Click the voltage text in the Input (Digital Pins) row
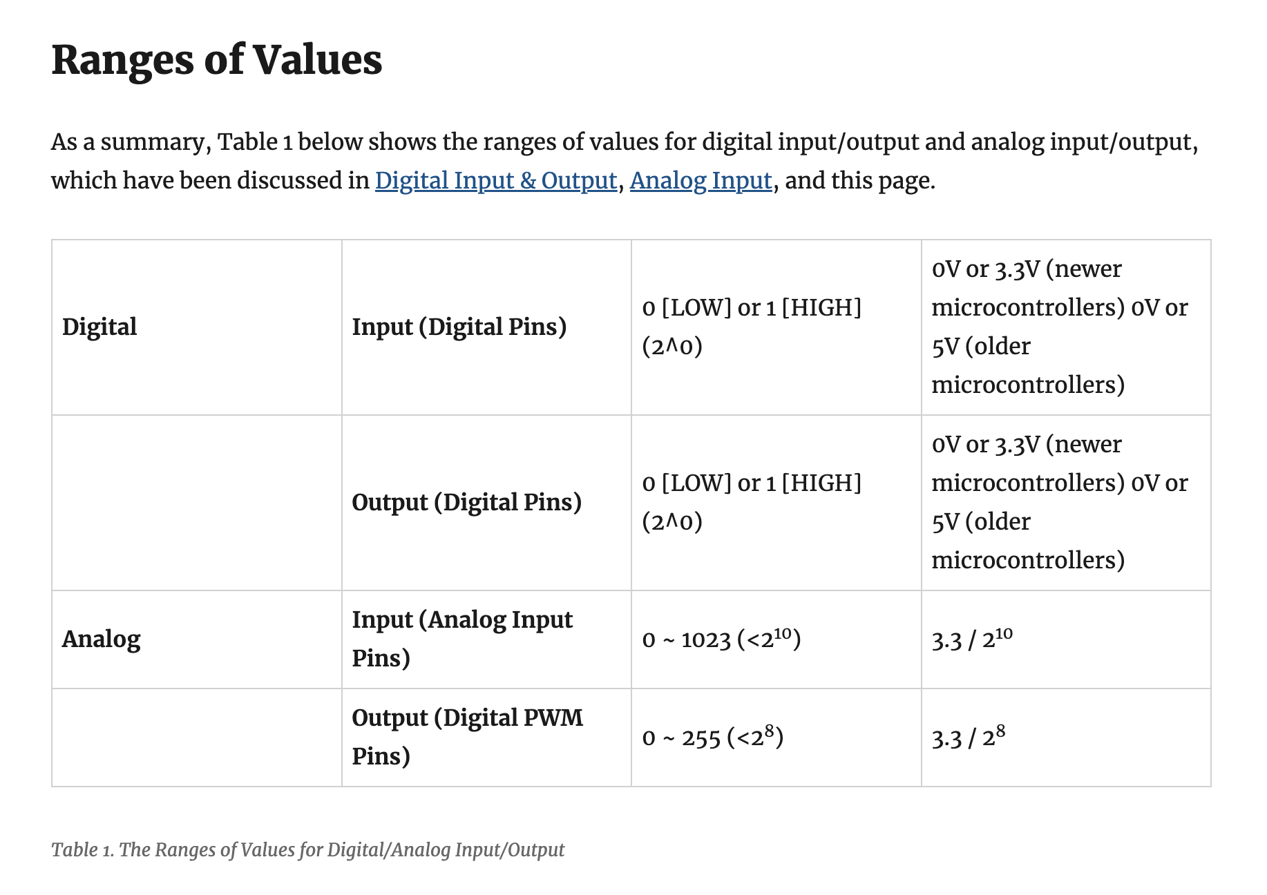The height and width of the screenshot is (895, 1267). coord(1059,327)
